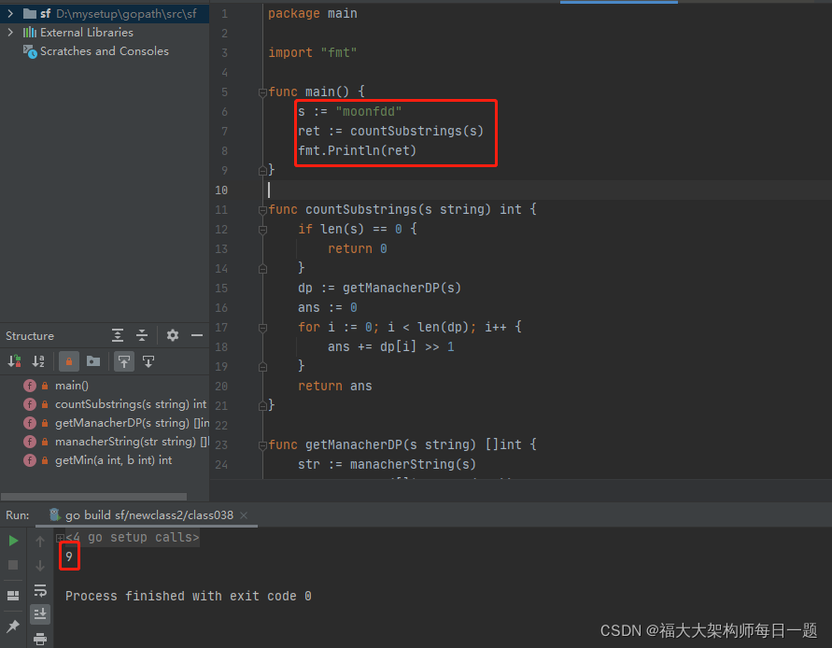Image resolution: width=832 pixels, height=648 pixels.
Task: Click output value 9 in console
Action: coord(69,556)
